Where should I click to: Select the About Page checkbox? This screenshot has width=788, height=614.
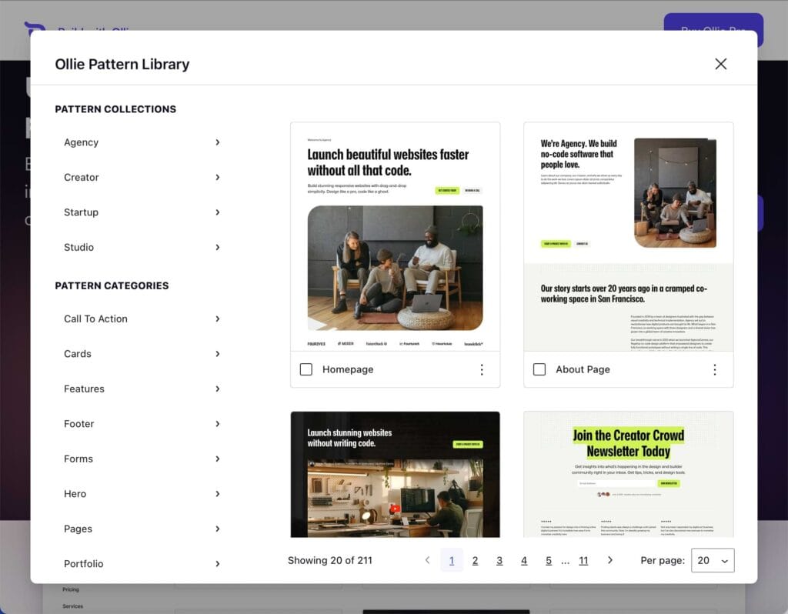coord(539,369)
